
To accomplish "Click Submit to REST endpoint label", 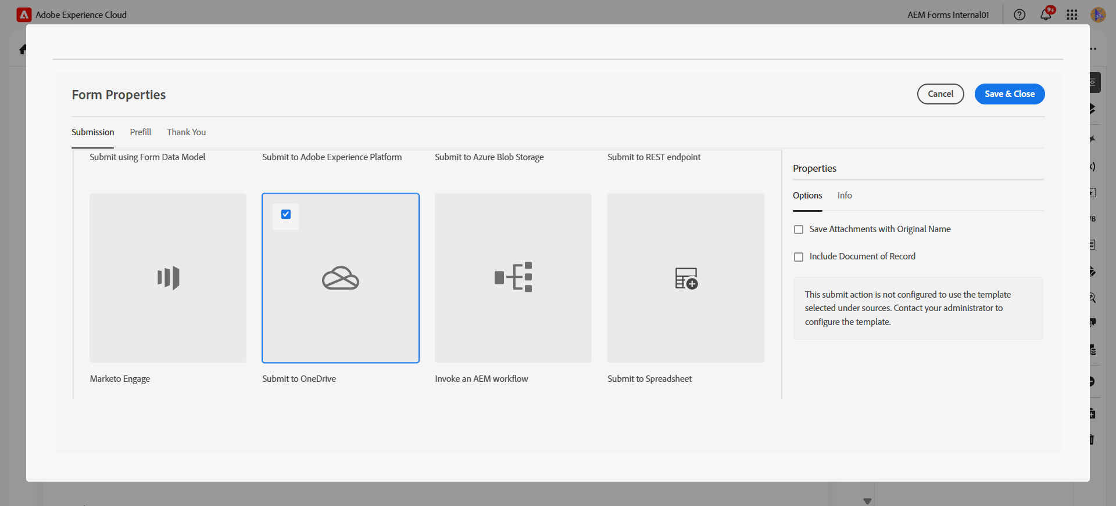I will (654, 157).
